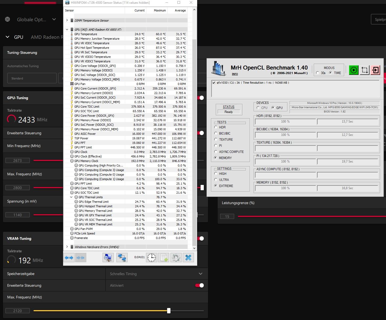The image size is (386, 320).
Task: Click the expand-columns blue arrows icon in HWiNFO
Action: click(x=69, y=258)
